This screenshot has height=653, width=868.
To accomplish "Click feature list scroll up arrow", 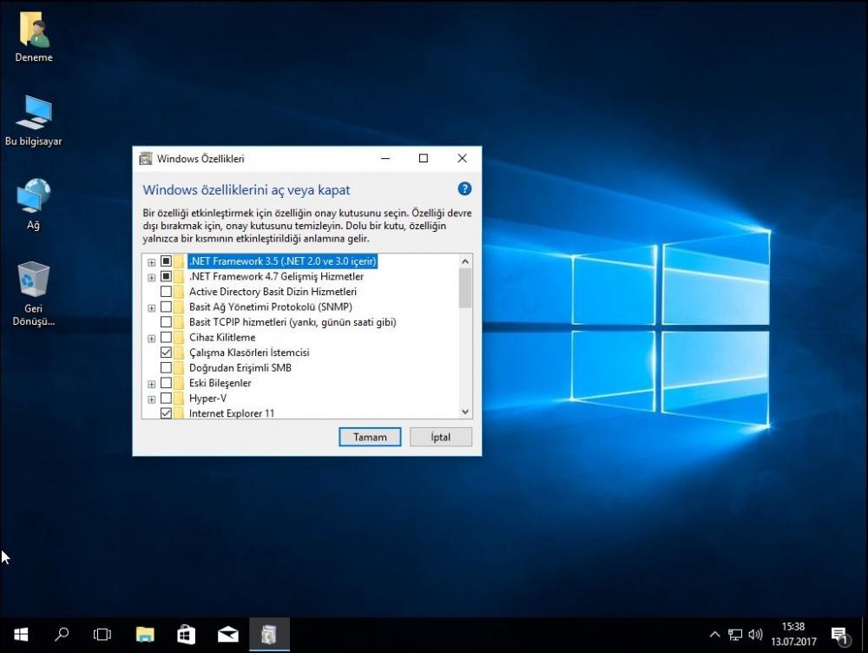I will tap(465, 261).
